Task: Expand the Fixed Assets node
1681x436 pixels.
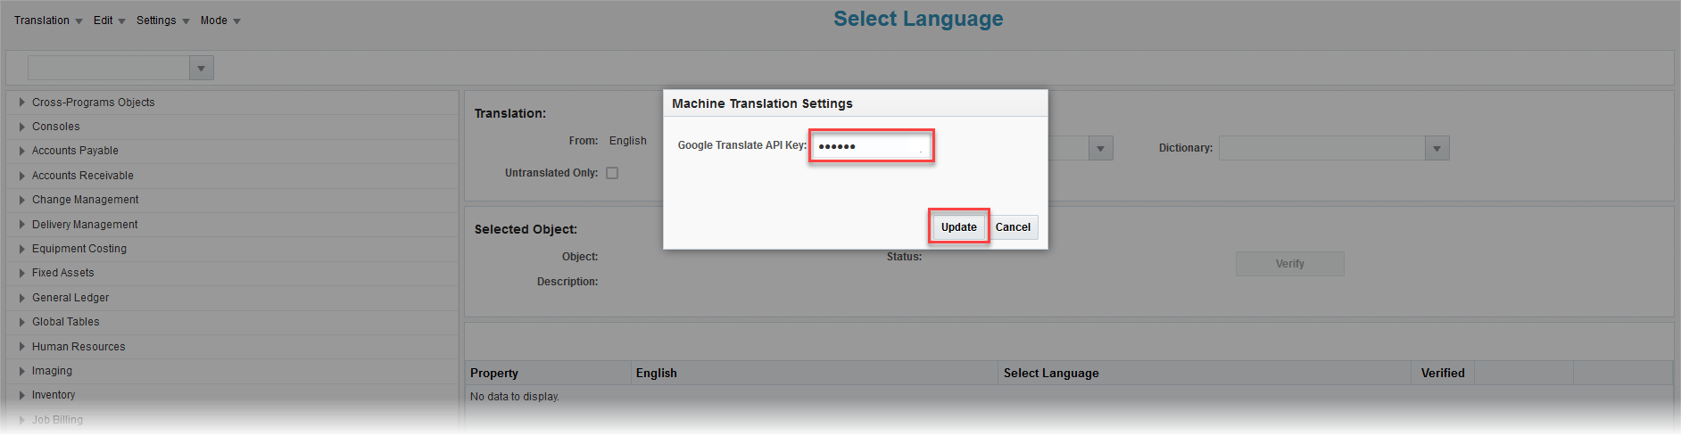Action: click(21, 273)
